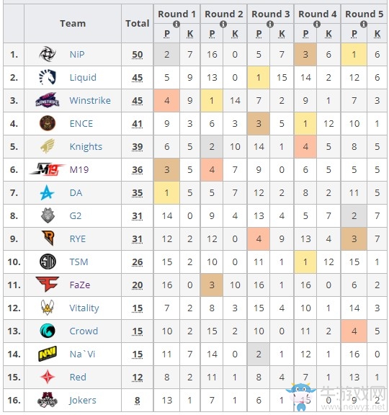Click the Round 4 K column abbreviation
Viewport: 389px width, 415px height.
click(x=328, y=34)
